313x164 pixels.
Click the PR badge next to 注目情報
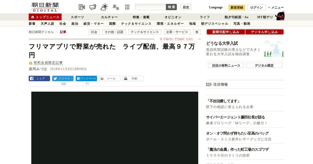pyautogui.click(x=209, y=84)
